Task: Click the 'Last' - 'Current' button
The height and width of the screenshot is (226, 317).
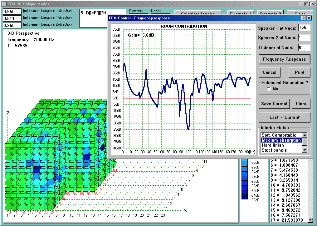Action: point(284,118)
